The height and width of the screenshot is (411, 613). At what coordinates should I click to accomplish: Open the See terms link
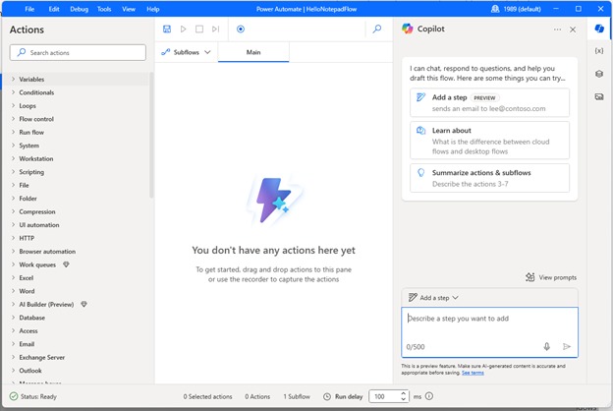pos(473,373)
